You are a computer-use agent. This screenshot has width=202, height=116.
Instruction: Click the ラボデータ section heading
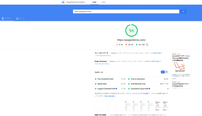[x=99, y=73]
